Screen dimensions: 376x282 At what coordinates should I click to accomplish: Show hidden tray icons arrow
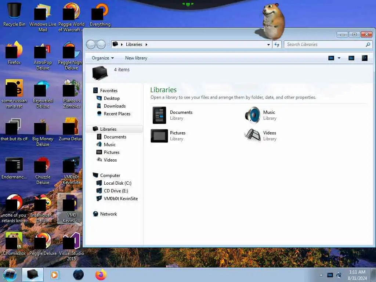[x=321, y=275]
